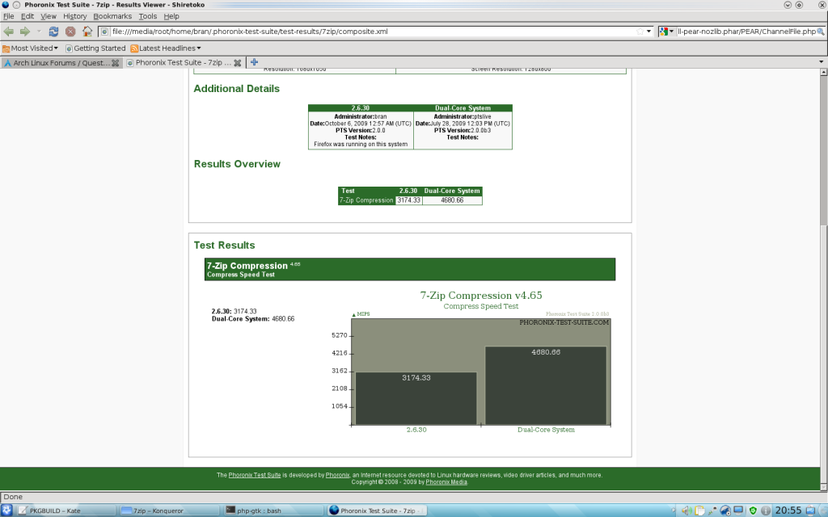This screenshot has width=828, height=517.
Task: Click the 7-Zip Compression row label
Action: (x=366, y=200)
